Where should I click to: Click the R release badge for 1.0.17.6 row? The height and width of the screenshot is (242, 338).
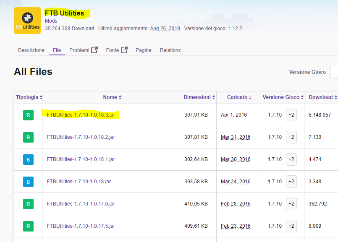(28, 204)
